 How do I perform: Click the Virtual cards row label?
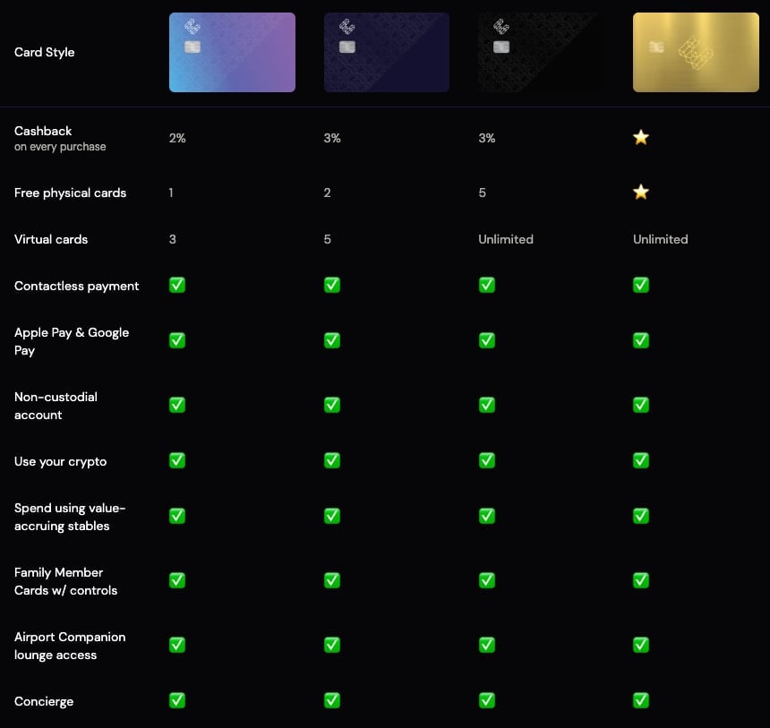pos(51,239)
